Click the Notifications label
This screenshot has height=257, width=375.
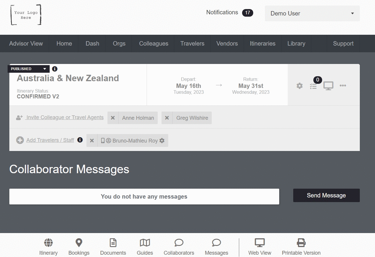tap(222, 12)
